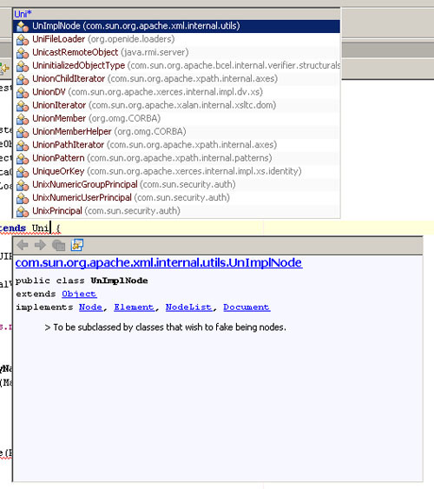Follow the Object superclass link
The image size is (434, 489).
point(79,294)
